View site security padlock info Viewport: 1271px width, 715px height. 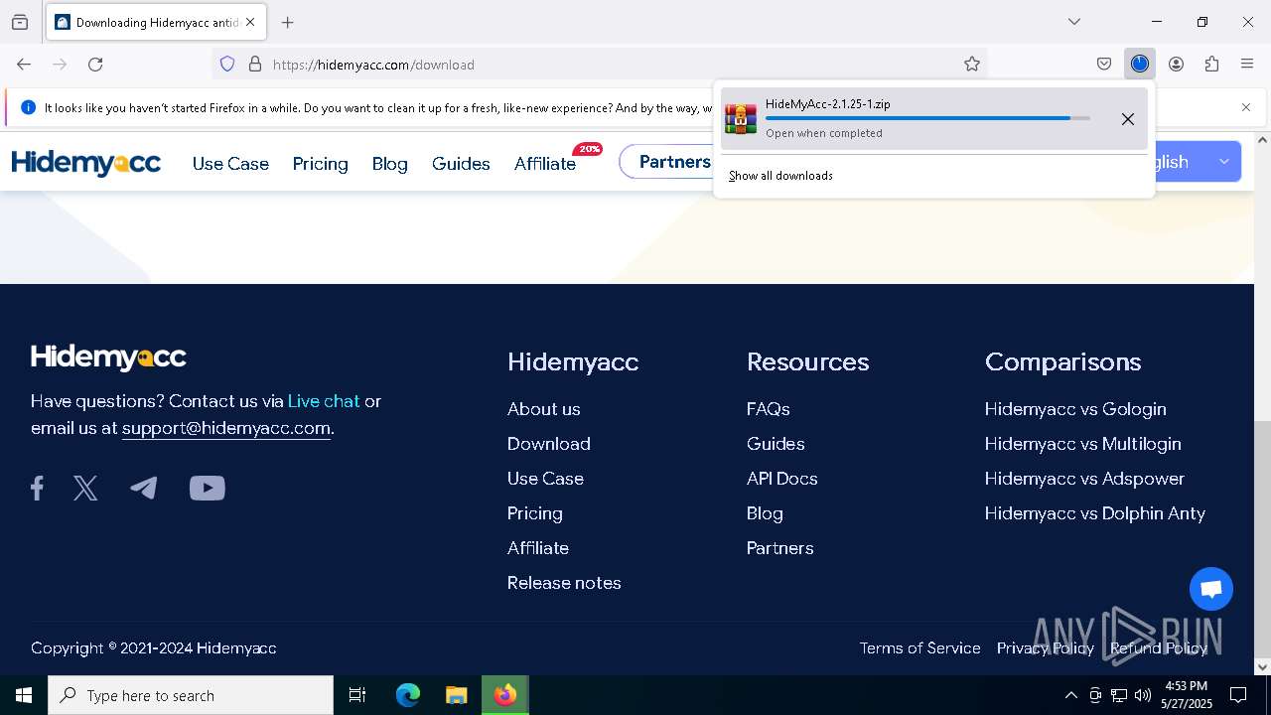click(255, 65)
